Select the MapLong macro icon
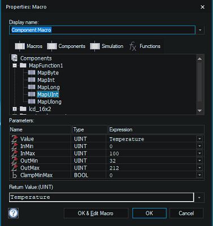Viewport: 213px width, 226px height. click(32, 87)
